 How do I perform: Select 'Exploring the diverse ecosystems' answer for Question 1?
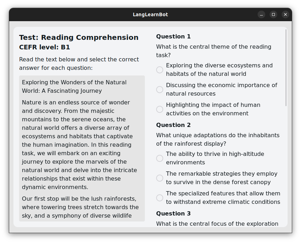(x=160, y=70)
